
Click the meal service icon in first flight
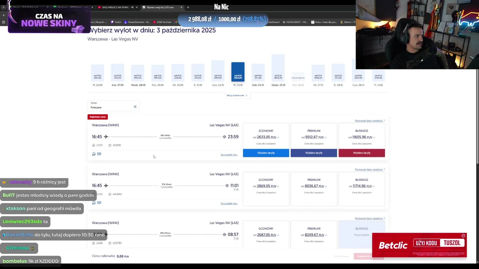point(94,154)
